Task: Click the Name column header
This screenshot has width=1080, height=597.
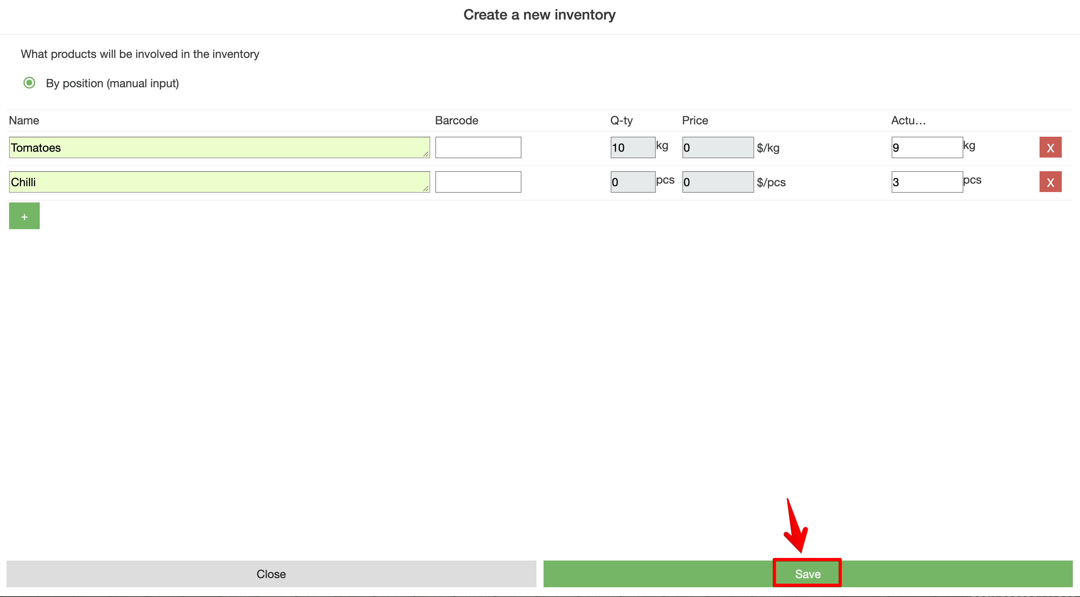Action: (24, 120)
